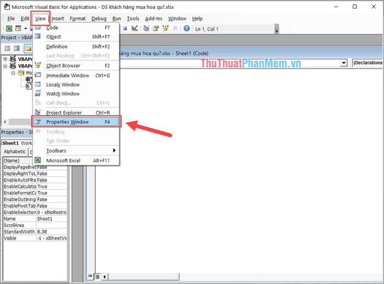384x284 pixels.
Task: Click the code window scroll-left arrow
Action: point(105,277)
